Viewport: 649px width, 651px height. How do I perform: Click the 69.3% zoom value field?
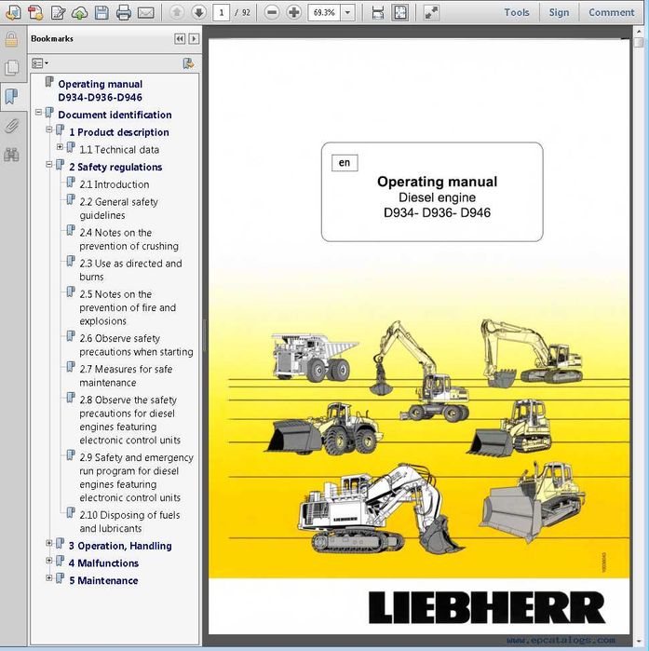tap(324, 12)
